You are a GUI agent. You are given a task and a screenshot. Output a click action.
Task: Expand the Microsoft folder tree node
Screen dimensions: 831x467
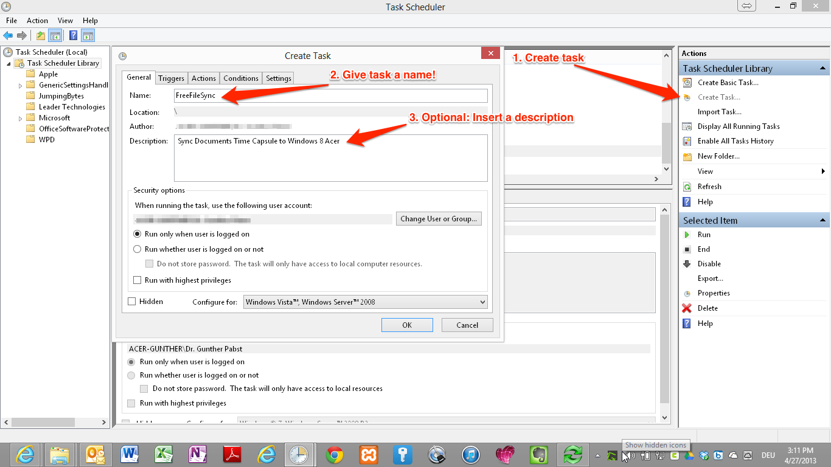[21, 118]
